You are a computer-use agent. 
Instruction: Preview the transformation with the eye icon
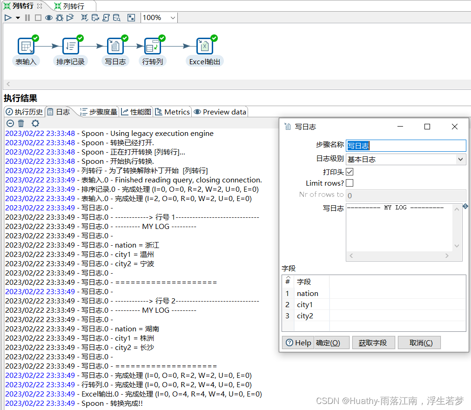click(49, 18)
